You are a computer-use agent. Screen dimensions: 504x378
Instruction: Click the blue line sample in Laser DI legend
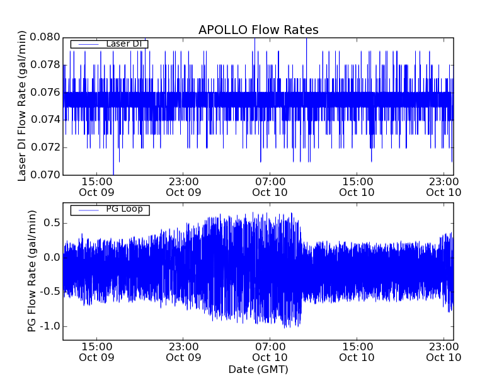(x=86, y=44)
